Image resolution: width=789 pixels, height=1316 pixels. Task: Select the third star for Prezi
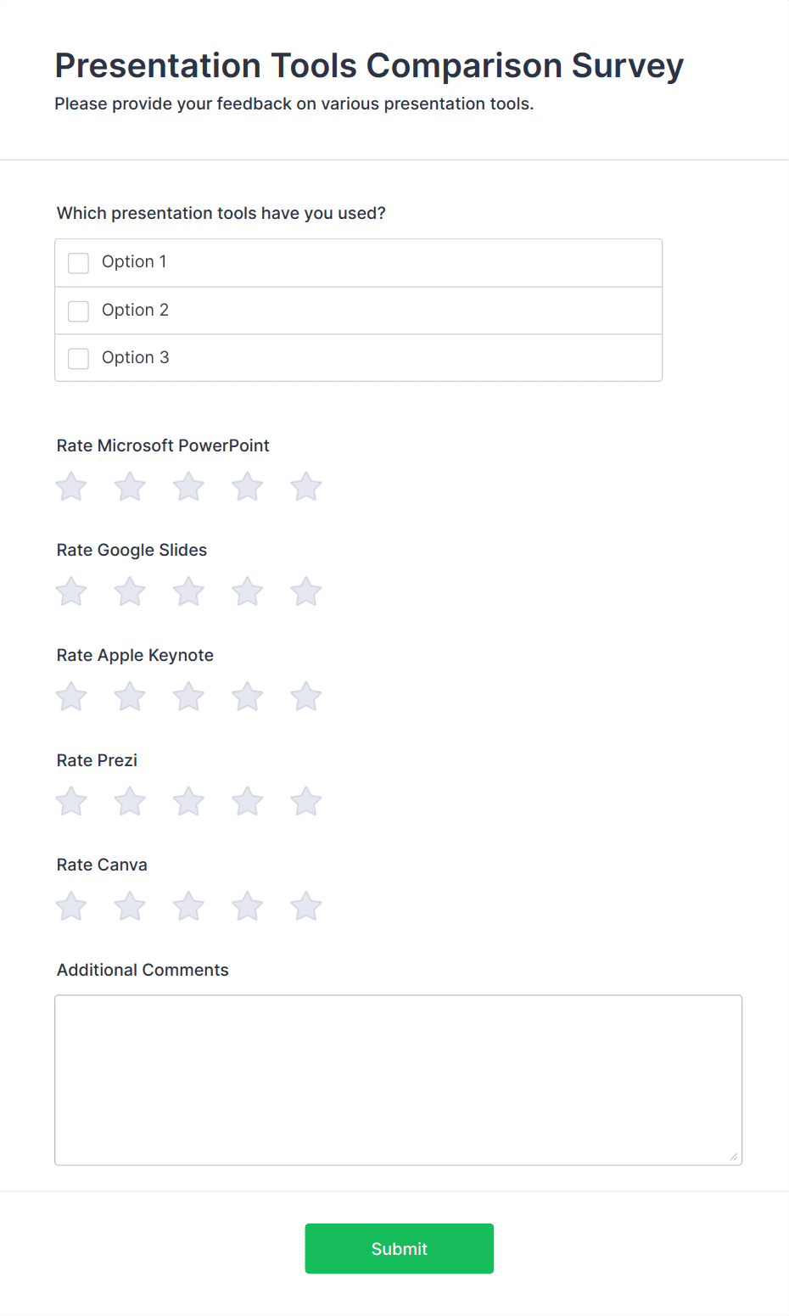coord(188,802)
